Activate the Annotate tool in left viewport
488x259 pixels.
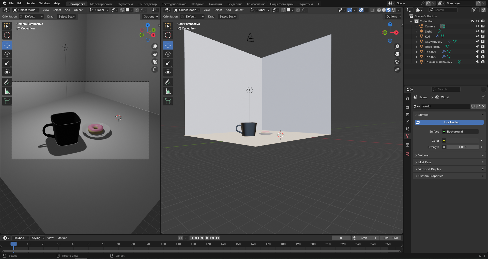(7, 82)
